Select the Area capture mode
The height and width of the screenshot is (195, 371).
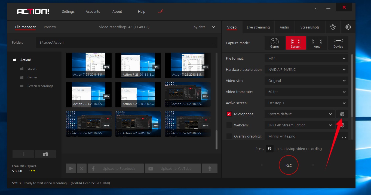317,43
